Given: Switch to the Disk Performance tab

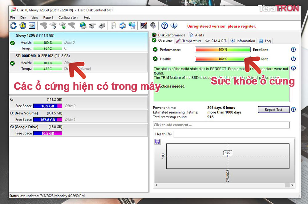Looking at the screenshot, I should point(169,35).
